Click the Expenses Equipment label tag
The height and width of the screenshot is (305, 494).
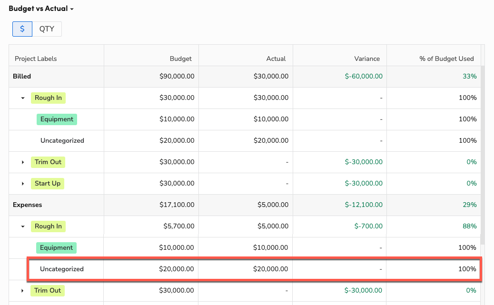(x=56, y=247)
